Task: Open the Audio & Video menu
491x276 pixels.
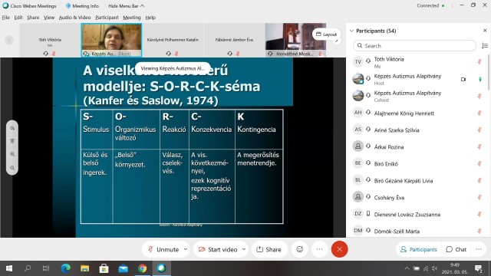Action: tap(74, 18)
